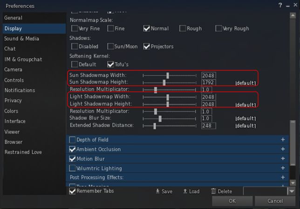Image resolution: width=300 pixels, height=209 pixels.
Task: Click the Save preset icon button
Action: tap(158, 191)
